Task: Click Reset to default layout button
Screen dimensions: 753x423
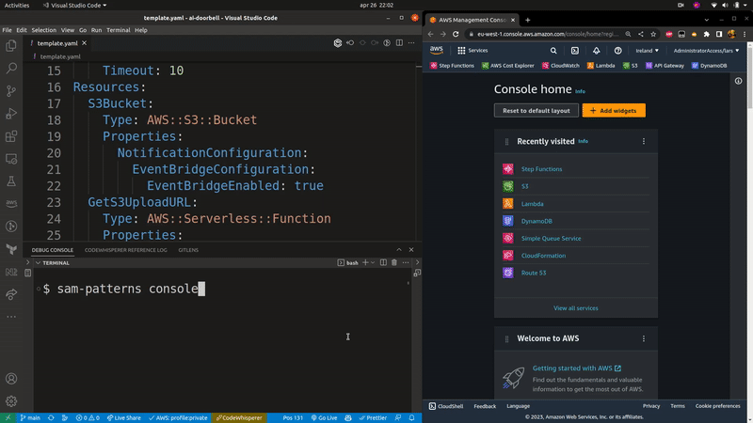Action: [536, 110]
